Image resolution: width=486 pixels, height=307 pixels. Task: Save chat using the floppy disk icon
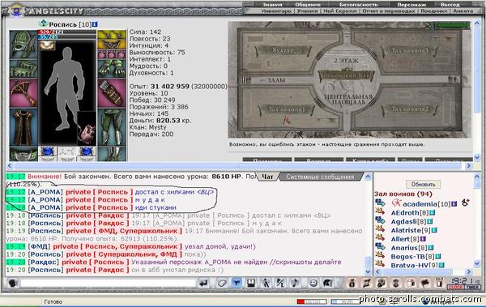[251, 283]
